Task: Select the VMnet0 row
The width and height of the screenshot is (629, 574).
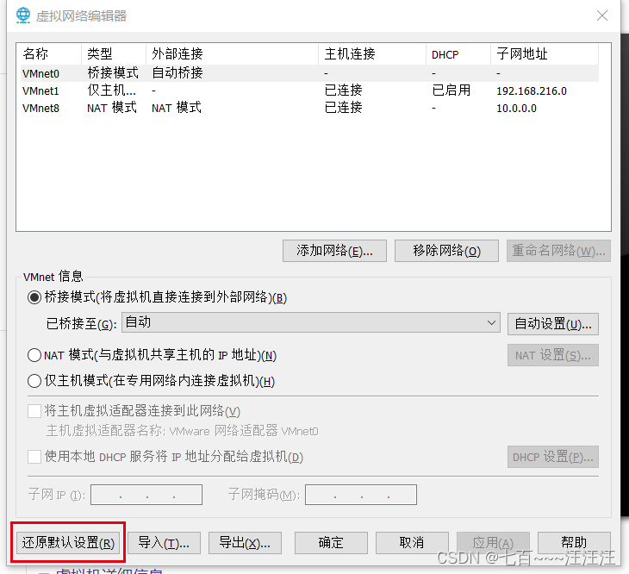Action: (x=309, y=73)
